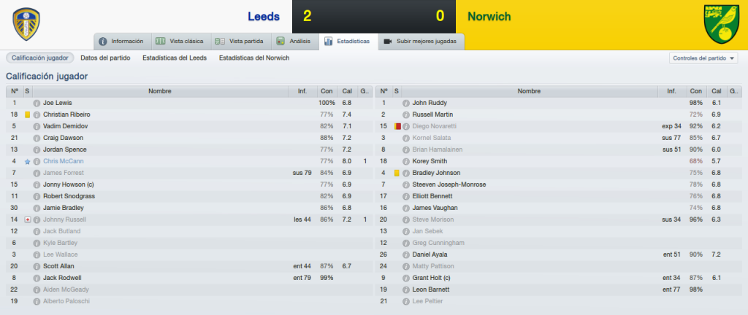748x315 pixels.
Task: Click red card icon for Diego Novaretti
Action: (x=397, y=126)
